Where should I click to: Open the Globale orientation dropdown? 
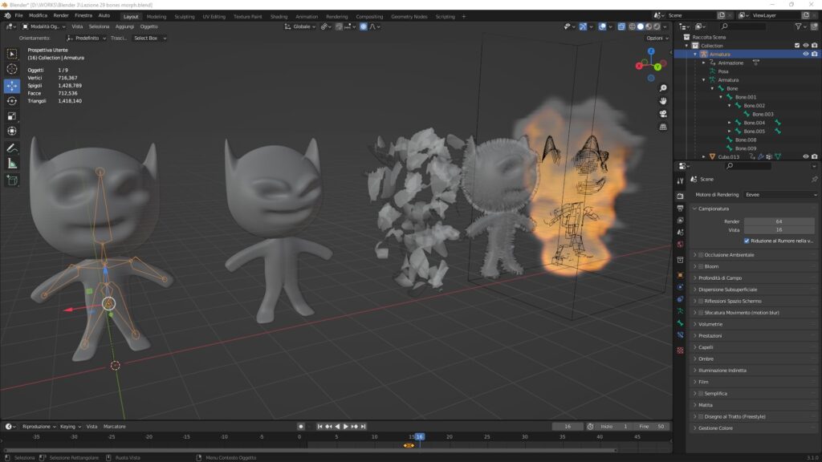pyautogui.click(x=300, y=26)
